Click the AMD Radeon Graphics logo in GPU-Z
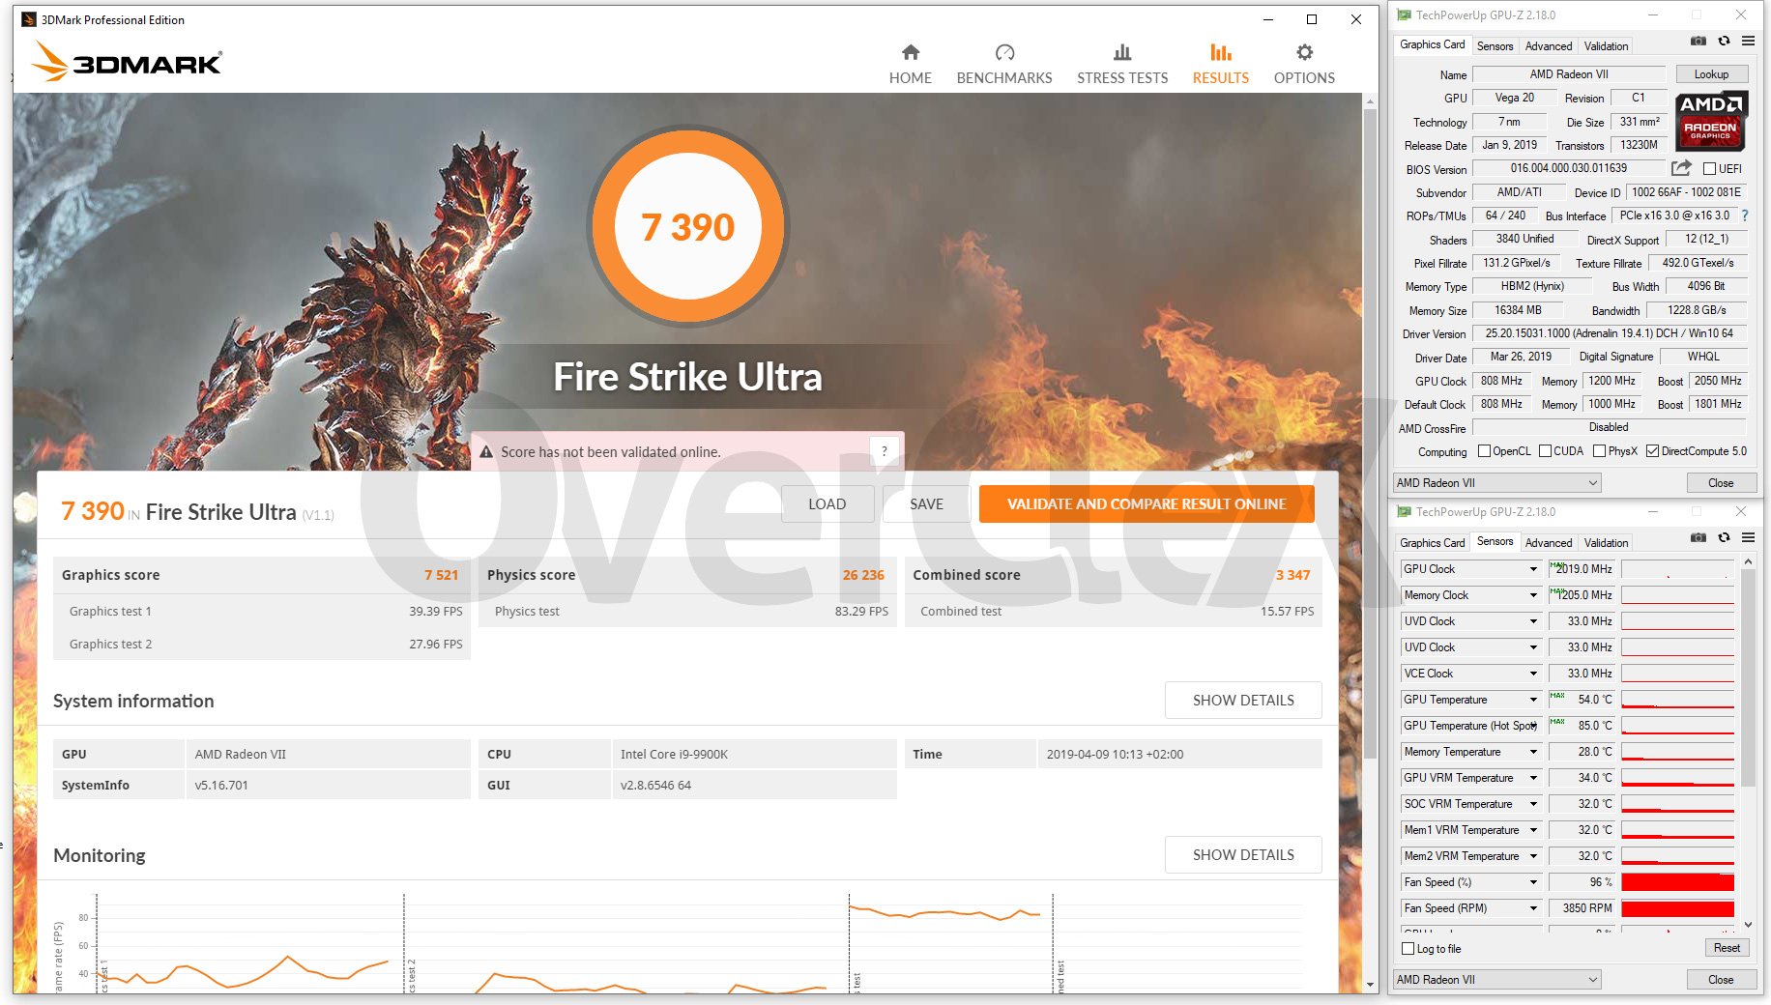 pos(1710,121)
